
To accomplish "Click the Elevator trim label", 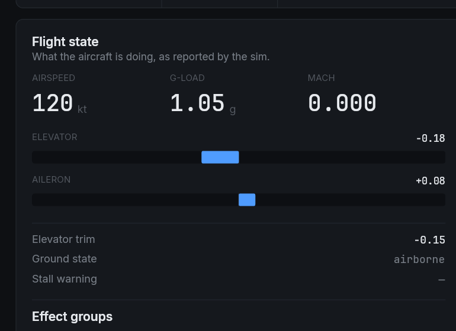I will [x=63, y=239].
